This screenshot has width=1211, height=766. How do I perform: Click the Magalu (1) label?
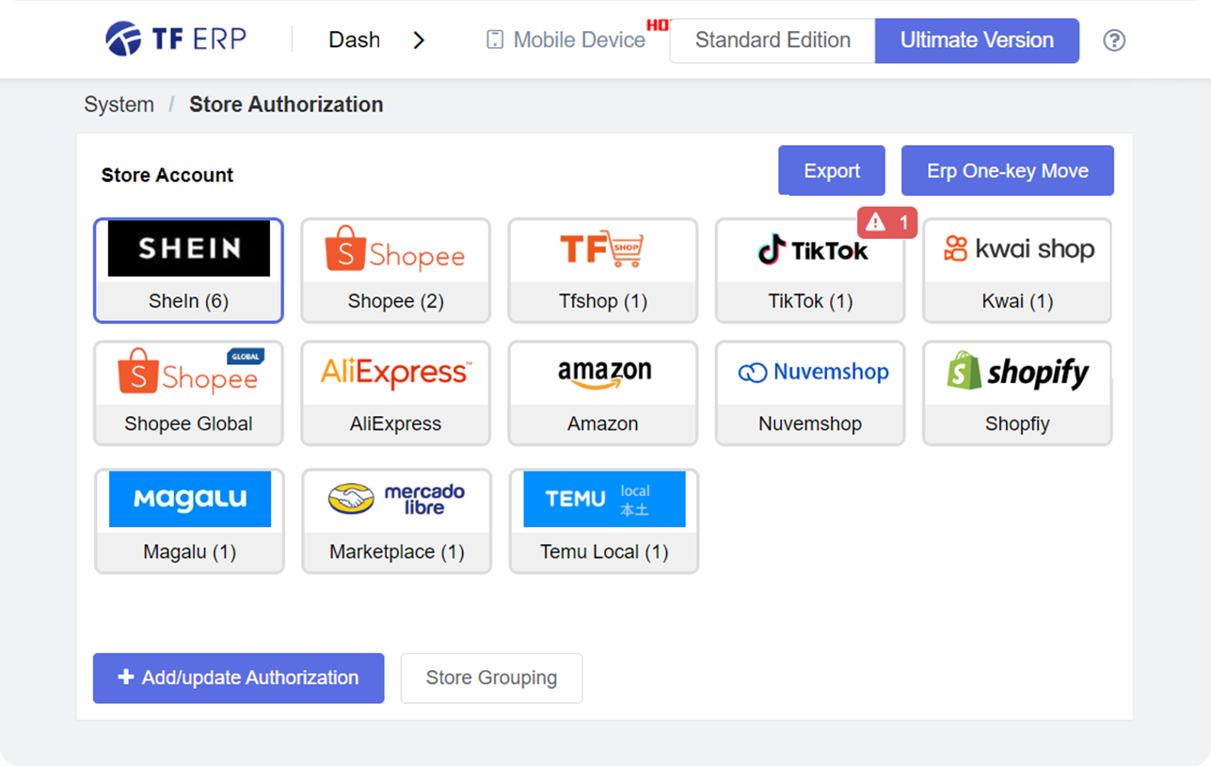click(189, 551)
